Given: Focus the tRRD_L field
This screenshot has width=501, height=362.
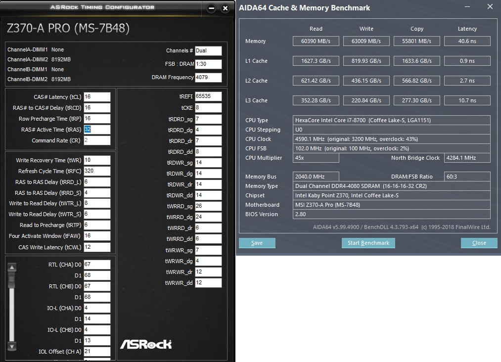Looking at the screenshot, I should pyautogui.click(x=97, y=182).
